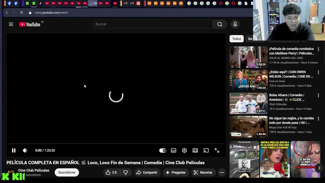Screen dimensions: 325x183
Task: Toggle the autoplay switch
Action: (163, 150)
